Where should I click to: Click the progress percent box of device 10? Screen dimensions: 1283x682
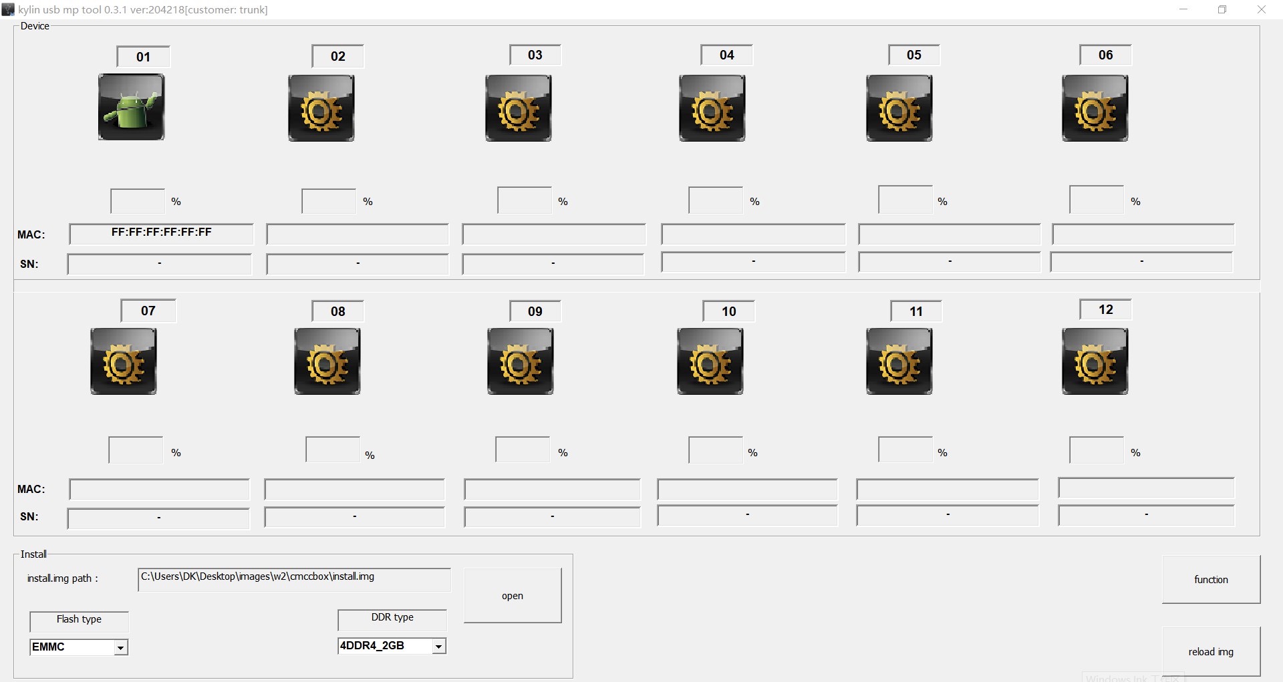point(716,450)
